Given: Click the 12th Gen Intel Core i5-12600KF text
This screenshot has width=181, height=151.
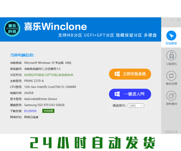Looking at the screenshot, I should 50,87.
